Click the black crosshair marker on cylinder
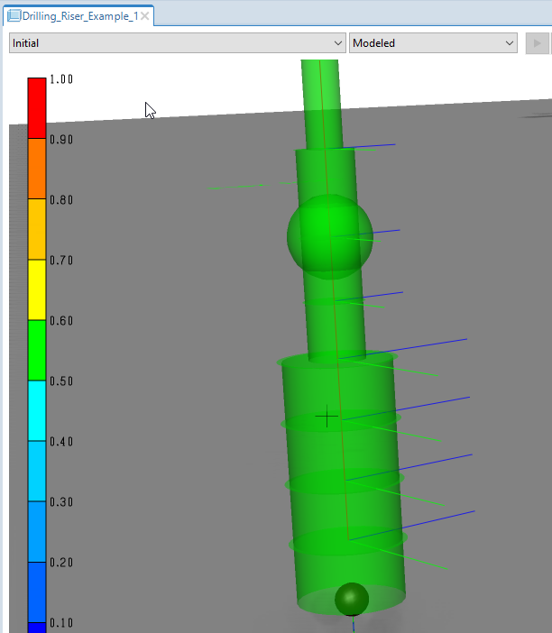Image resolution: width=552 pixels, height=633 pixels. [x=327, y=417]
